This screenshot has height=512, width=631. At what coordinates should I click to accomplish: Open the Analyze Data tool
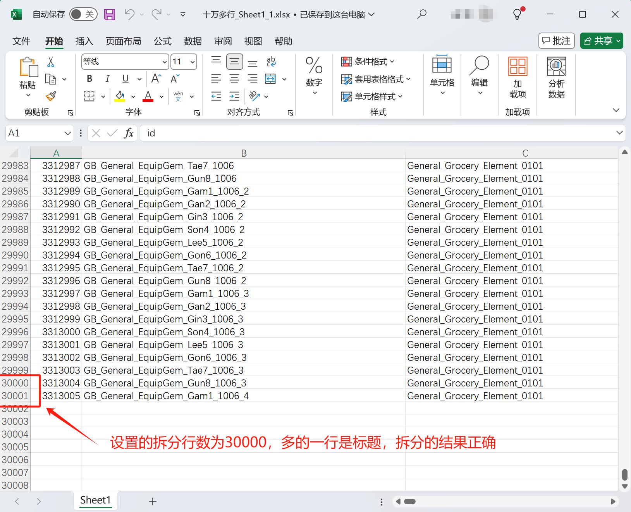556,78
